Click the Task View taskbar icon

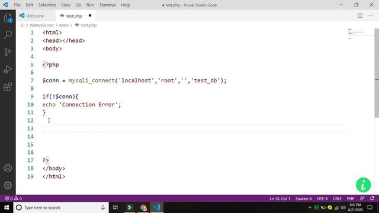[115, 208]
